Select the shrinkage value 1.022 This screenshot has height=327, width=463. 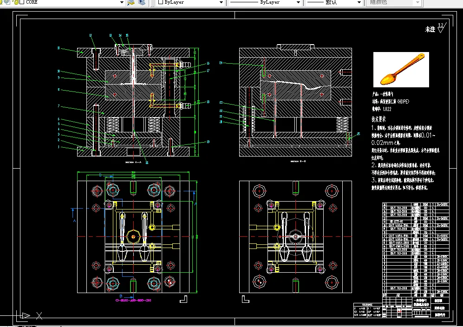[x=387, y=109]
